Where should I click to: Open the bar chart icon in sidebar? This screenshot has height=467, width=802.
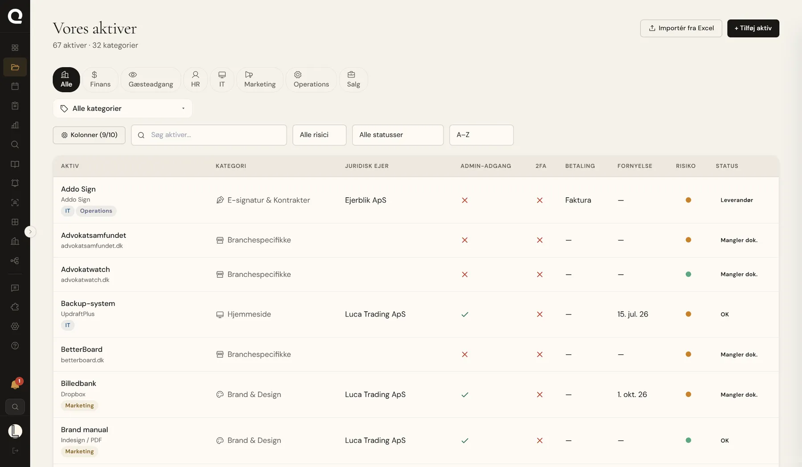point(15,125)
